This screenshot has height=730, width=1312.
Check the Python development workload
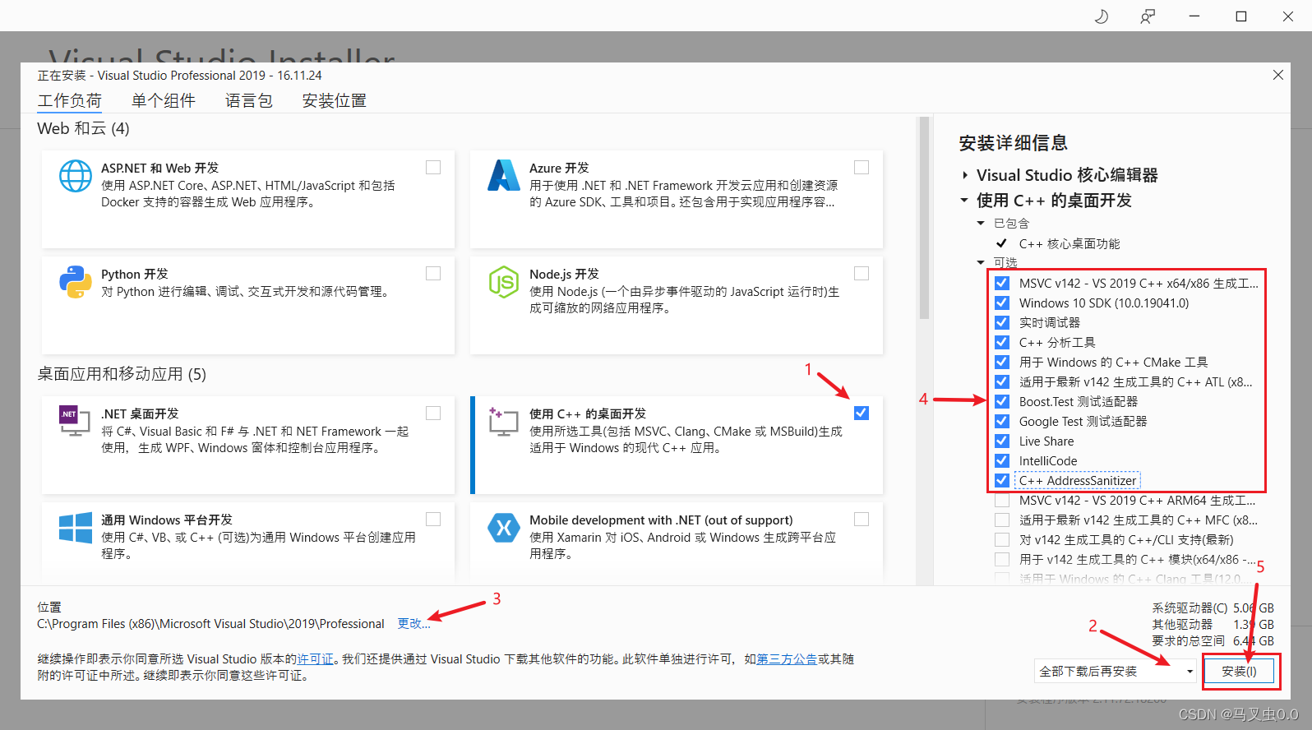pos(433,273)
